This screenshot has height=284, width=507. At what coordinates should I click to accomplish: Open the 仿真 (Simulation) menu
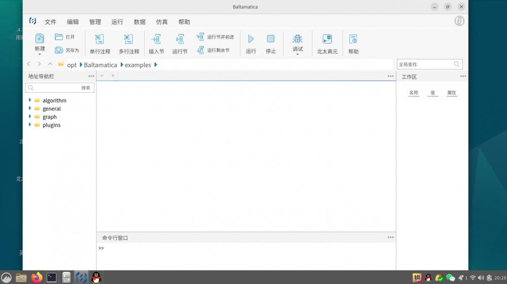click(x=162, y=22)
